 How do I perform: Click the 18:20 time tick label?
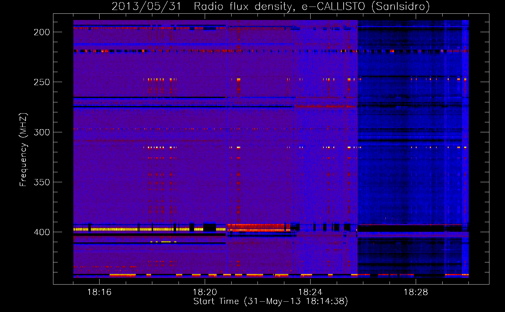[x=205, y=292]
